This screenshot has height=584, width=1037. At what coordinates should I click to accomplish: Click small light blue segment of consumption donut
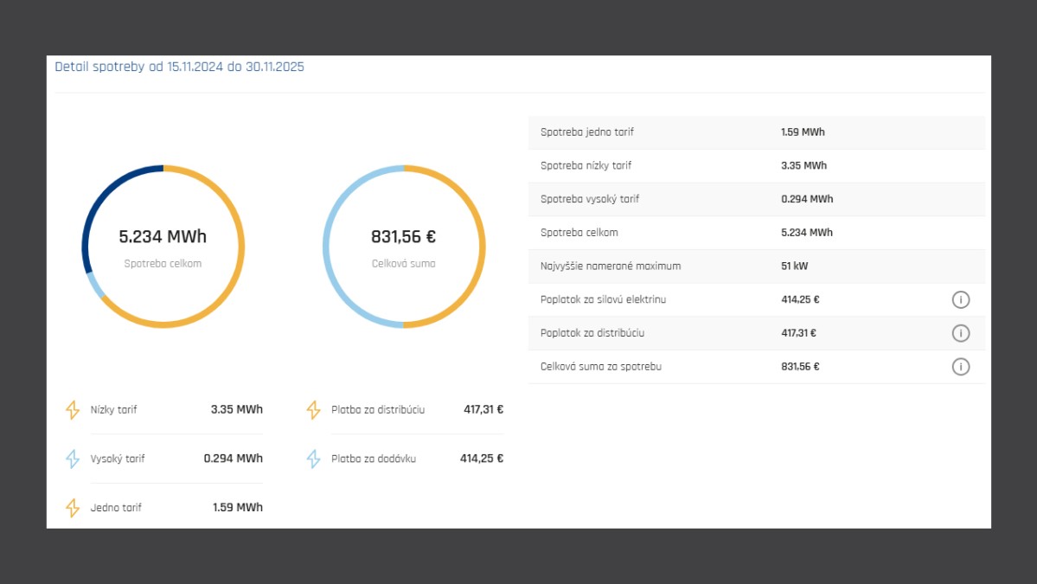[94, 285]
